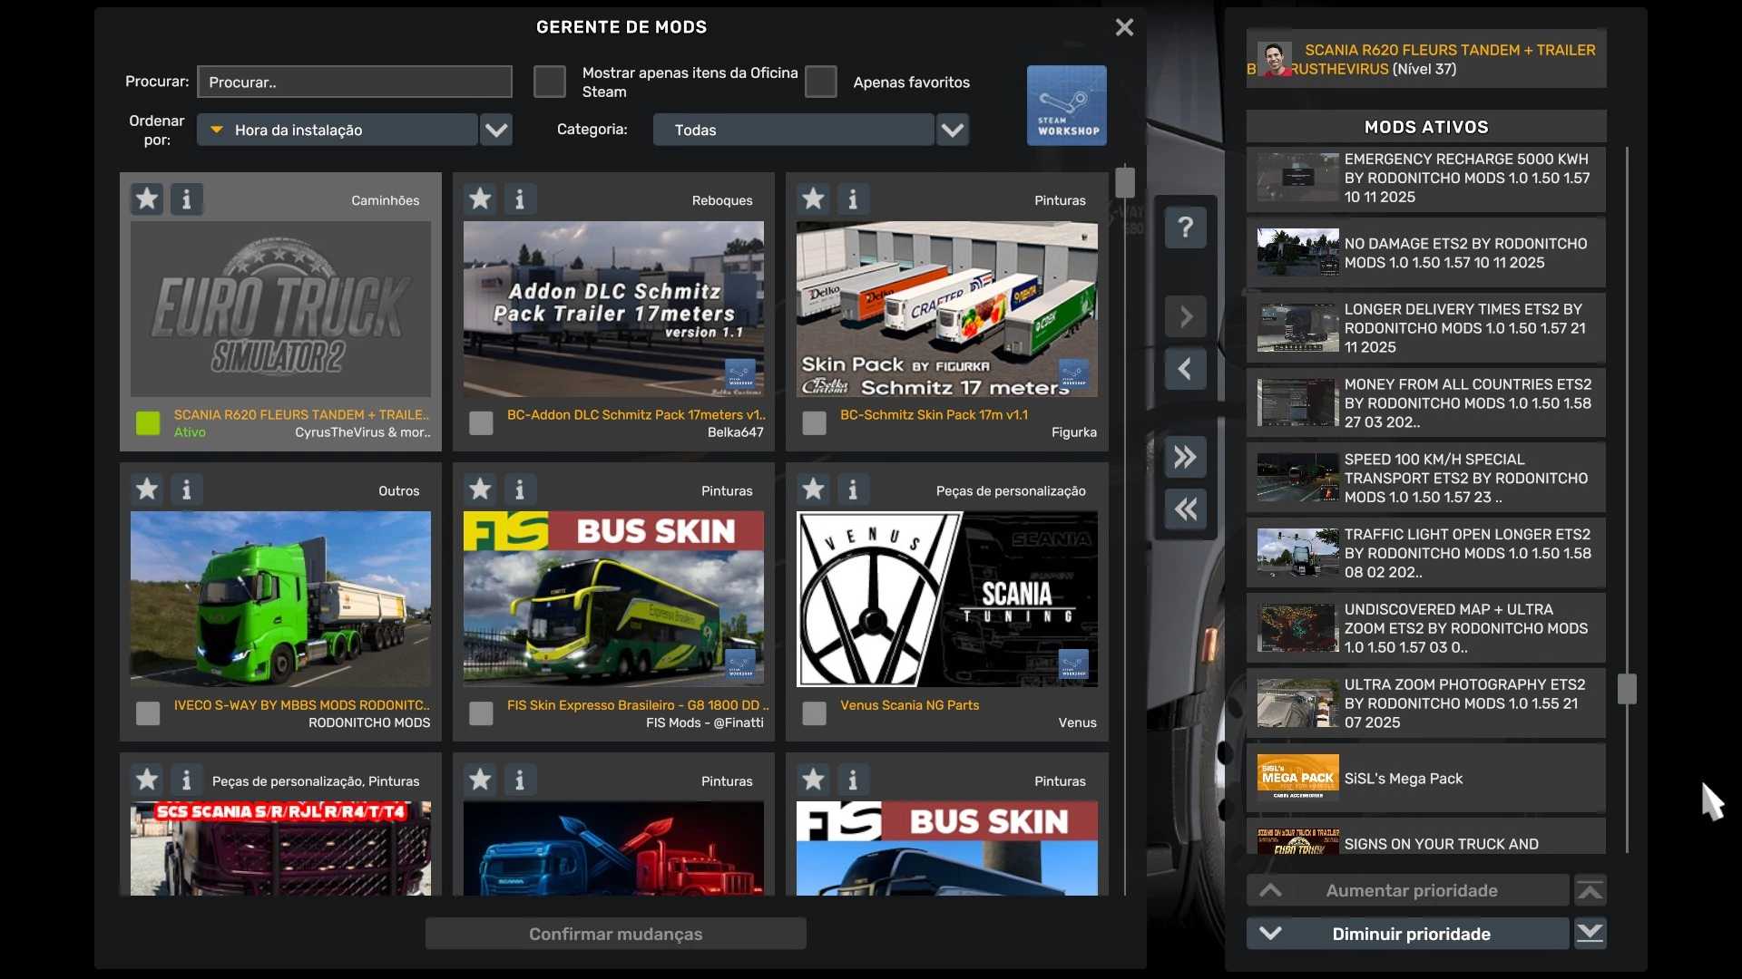
Task: Move mod to top priority icon
Action: tap(1590, 890)
